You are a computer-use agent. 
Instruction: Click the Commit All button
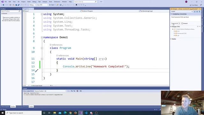(x=174, y=23)
